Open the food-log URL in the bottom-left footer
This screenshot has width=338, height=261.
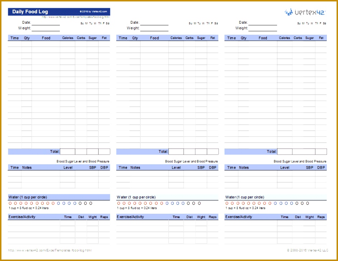pos(49,250)
